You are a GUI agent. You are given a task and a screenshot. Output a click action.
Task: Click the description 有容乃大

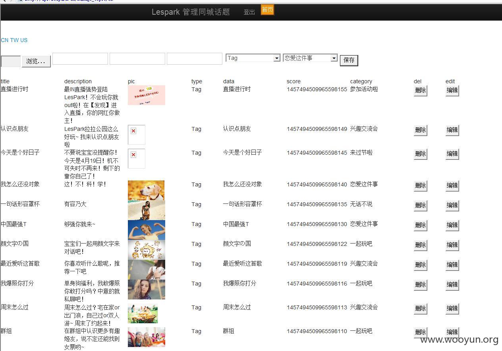pyautogui.click(x=75, y=204)
